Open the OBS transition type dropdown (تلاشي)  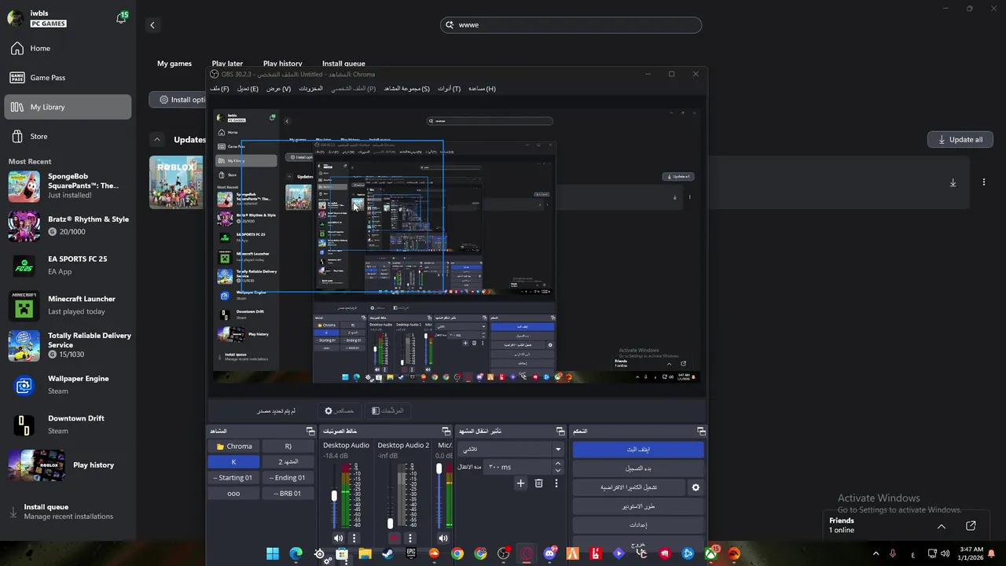(511, 450)
